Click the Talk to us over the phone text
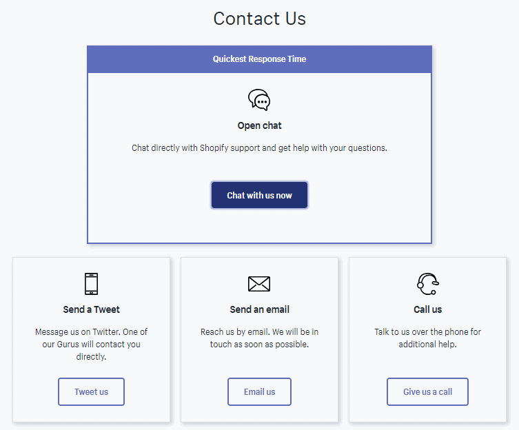The image size is (519, 430). [x=427, y=338]
